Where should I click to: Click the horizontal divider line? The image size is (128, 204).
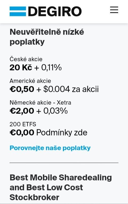pos(64,163)
